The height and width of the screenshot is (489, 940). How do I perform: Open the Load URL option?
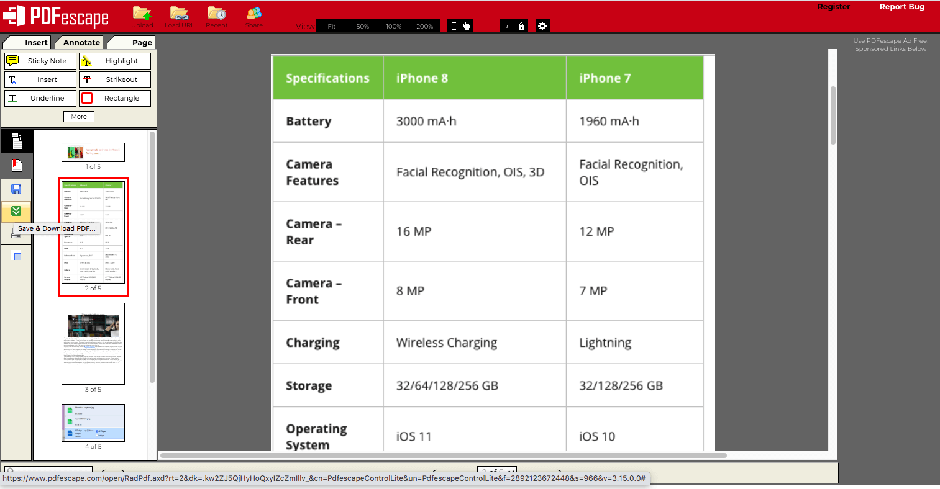click(179, 17)
